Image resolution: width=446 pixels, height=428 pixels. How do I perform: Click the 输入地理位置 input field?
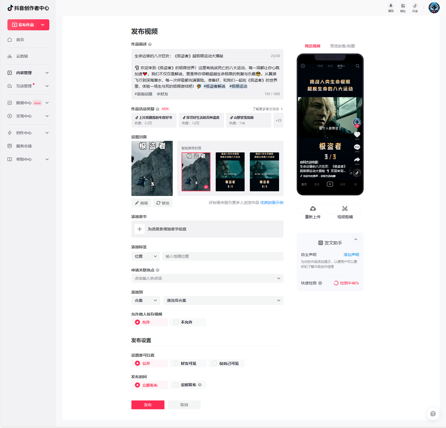223,256
